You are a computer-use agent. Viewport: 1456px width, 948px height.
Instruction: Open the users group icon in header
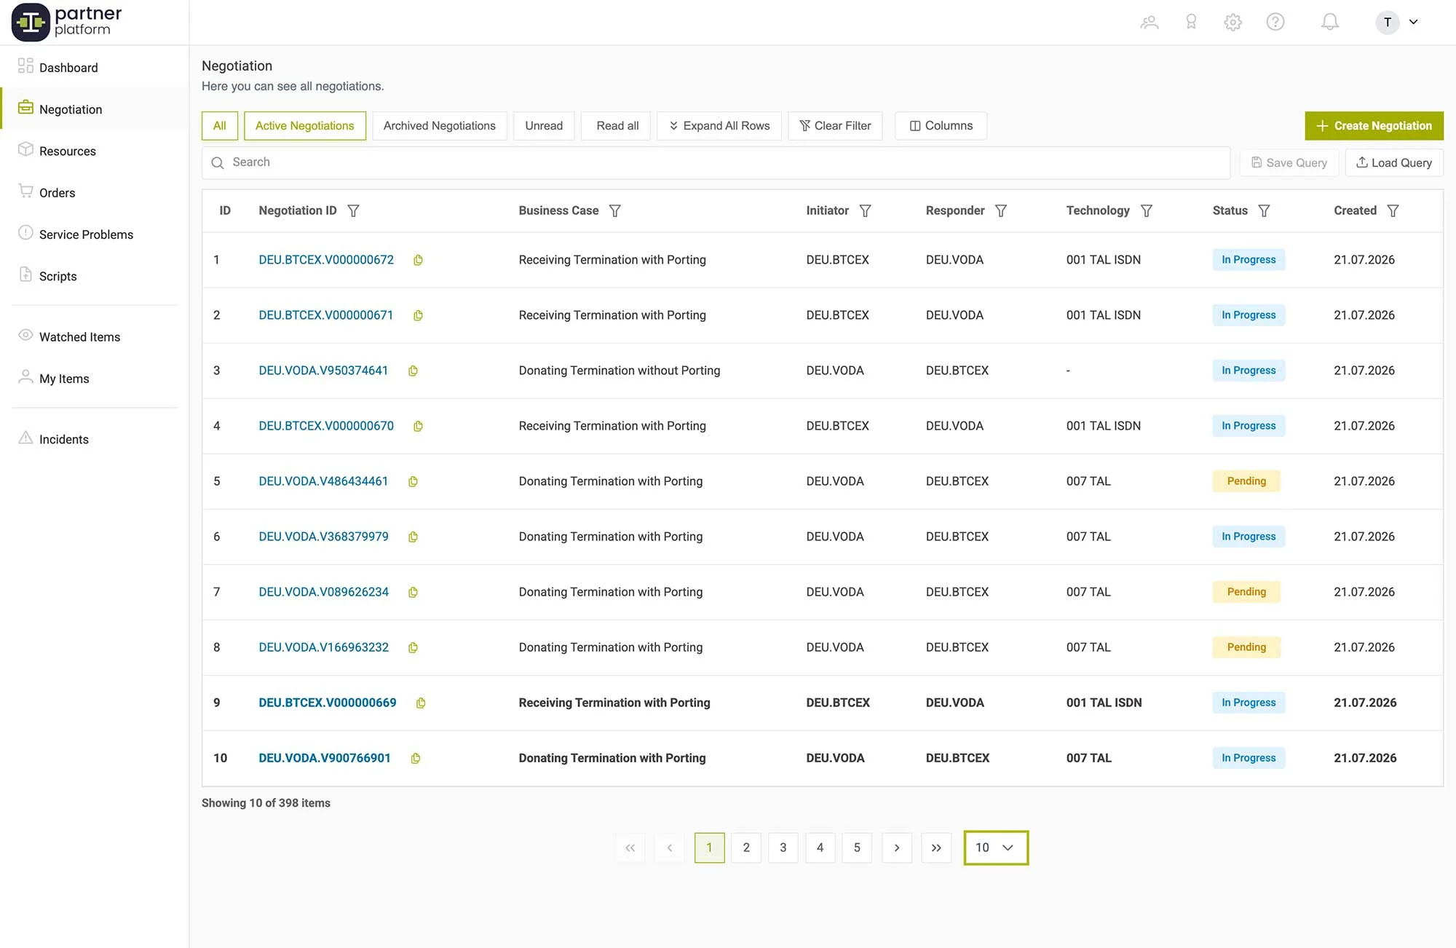coord(1150,22)
